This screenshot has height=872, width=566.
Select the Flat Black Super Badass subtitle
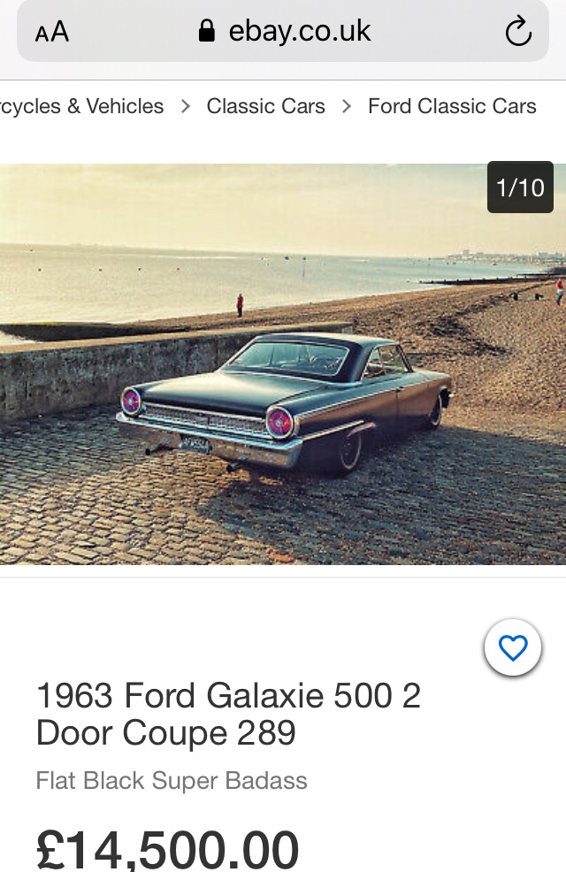tap(172, 780)
